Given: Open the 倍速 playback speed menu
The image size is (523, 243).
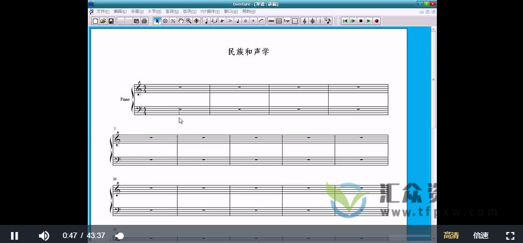Looking at the screenshot, I should (x=481, y=235).
